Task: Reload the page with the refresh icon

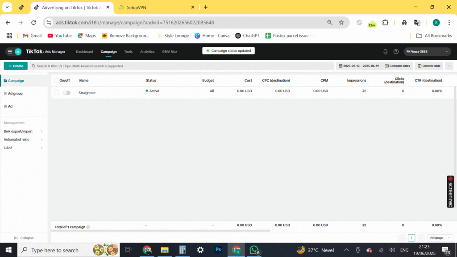Action: tap(33, 22)
